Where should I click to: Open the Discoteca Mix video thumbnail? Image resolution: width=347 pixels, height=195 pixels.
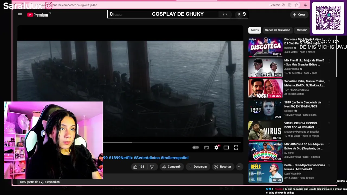[x=265, y=47]
